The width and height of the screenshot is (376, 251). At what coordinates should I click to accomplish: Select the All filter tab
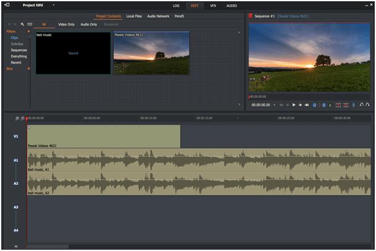coord(44,24)
